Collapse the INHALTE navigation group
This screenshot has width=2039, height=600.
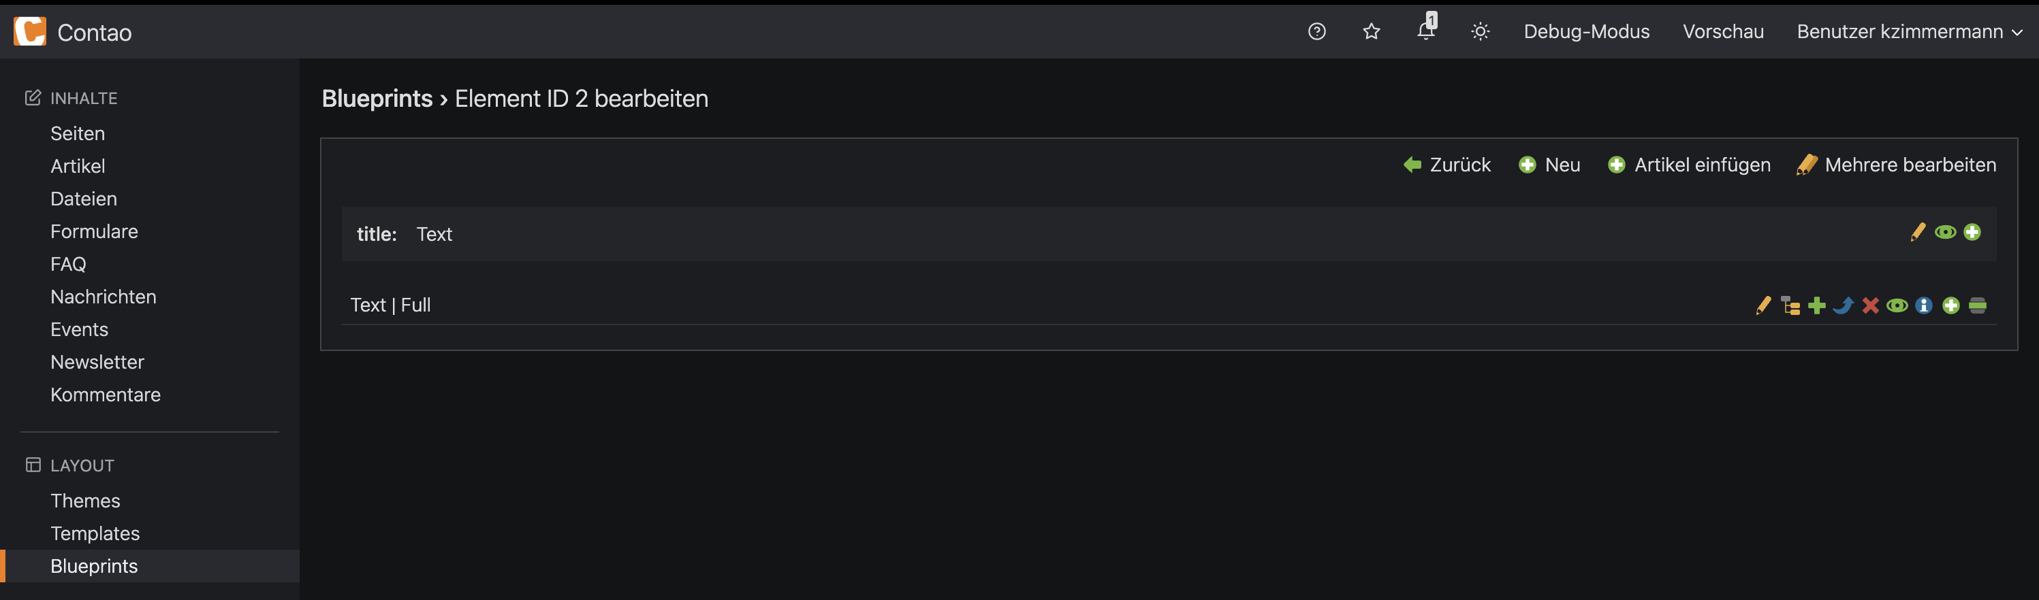(x=83, y=98)
